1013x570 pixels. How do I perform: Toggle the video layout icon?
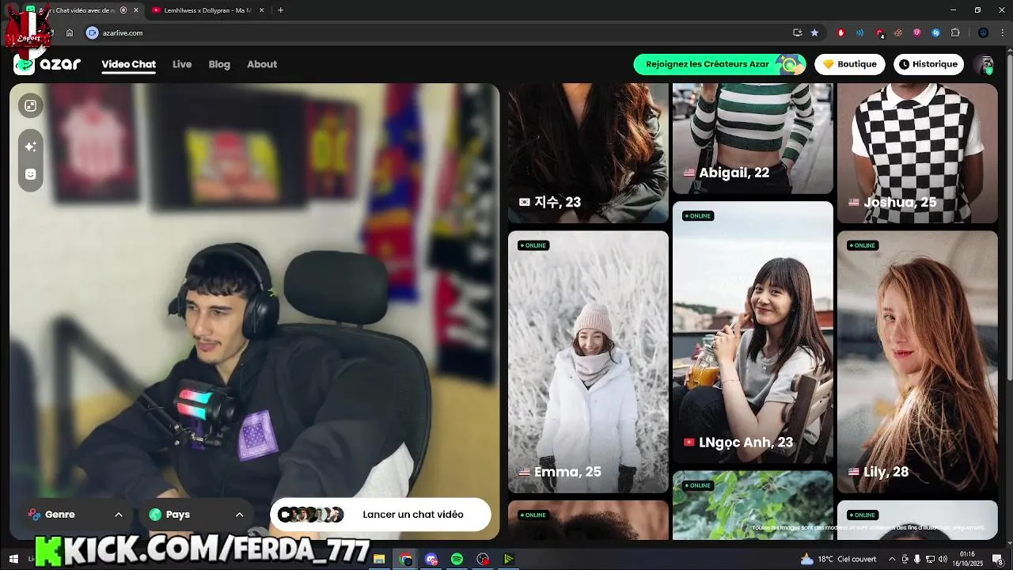(31, 105)
